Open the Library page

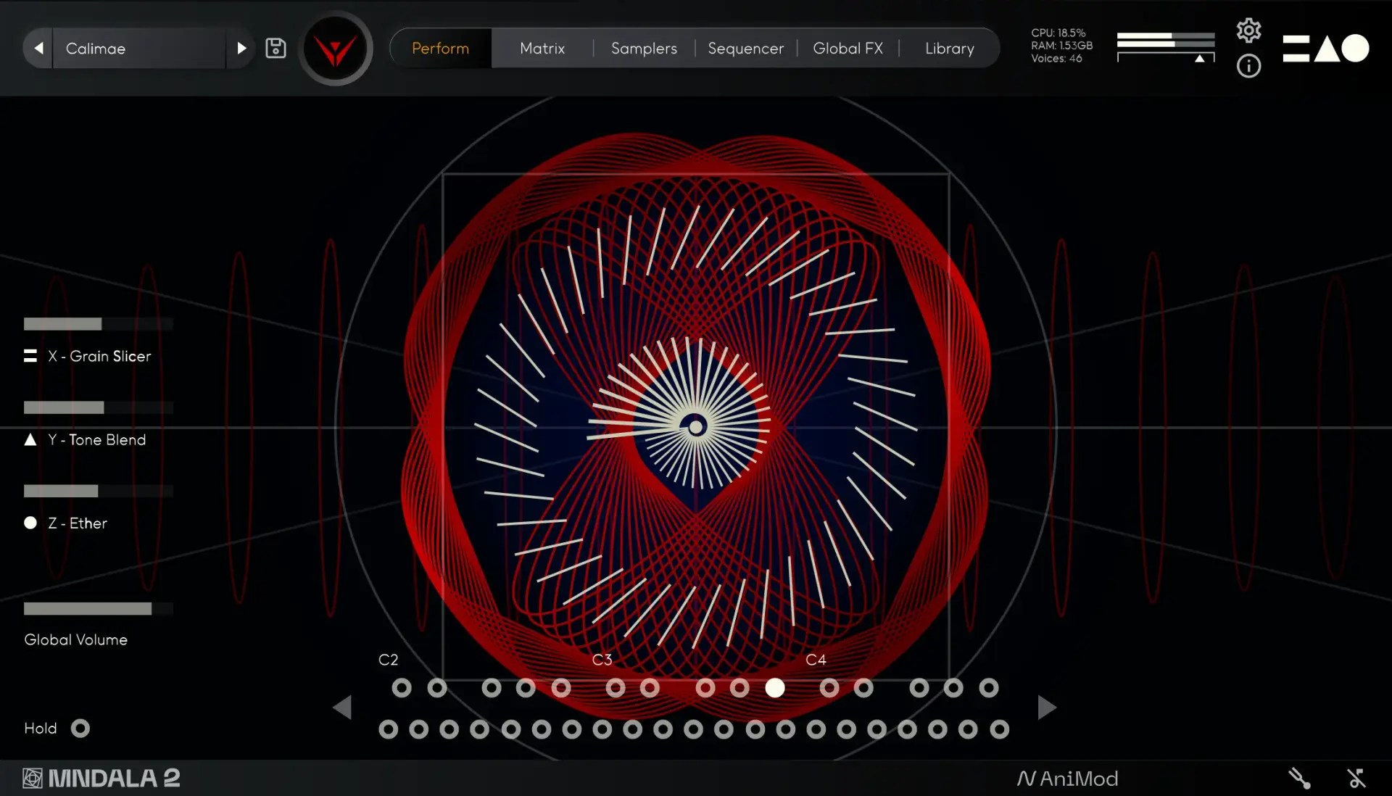tap(948, 48)
